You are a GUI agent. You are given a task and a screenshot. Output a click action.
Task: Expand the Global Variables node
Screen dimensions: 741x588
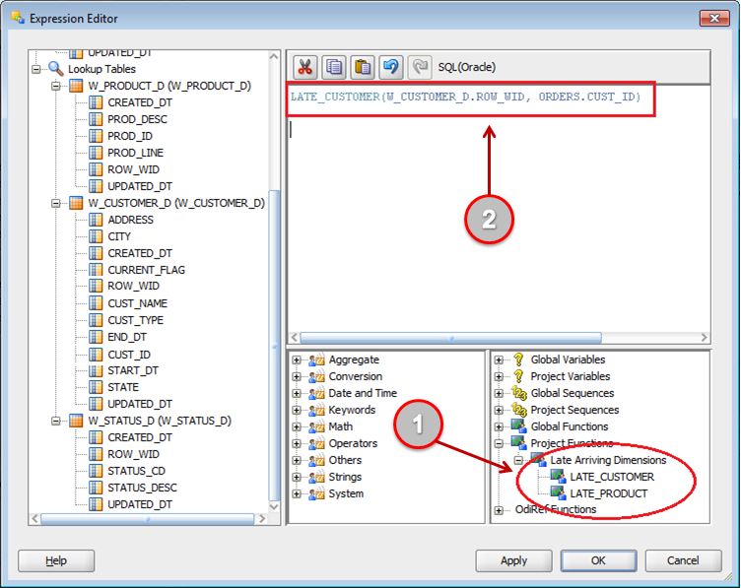click(499, 359)
